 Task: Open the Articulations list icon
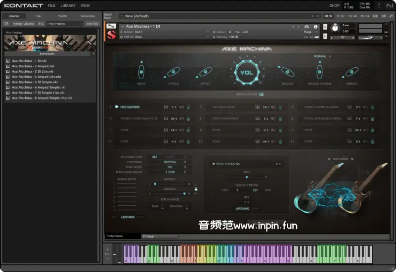(x=262, y=94)
